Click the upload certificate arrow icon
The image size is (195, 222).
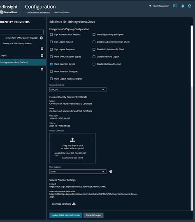(x=72, y=140)
